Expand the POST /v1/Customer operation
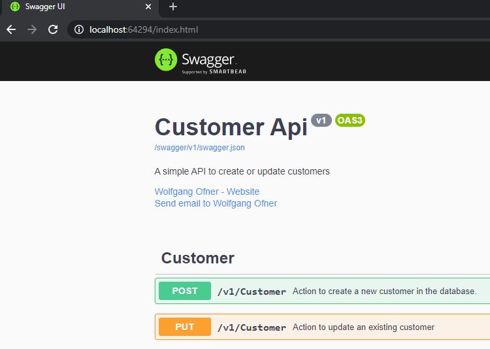This screenshot has height=349, width=490. coord(323,291)
